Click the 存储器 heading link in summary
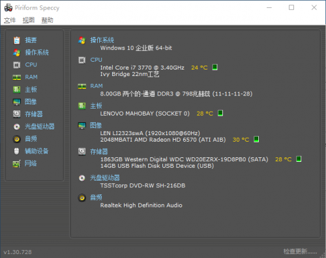326x258 pixels. point(99,151)
